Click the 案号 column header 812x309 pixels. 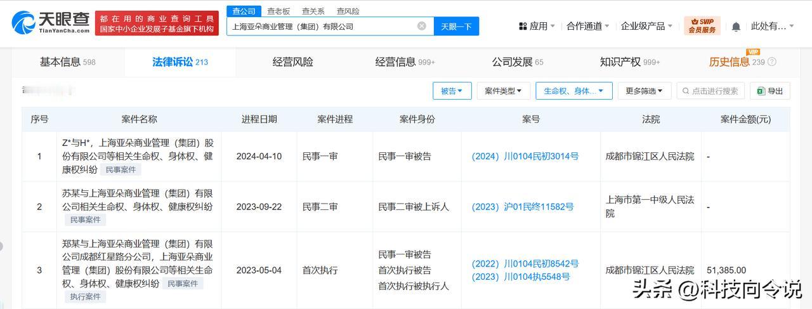[531, 119]
